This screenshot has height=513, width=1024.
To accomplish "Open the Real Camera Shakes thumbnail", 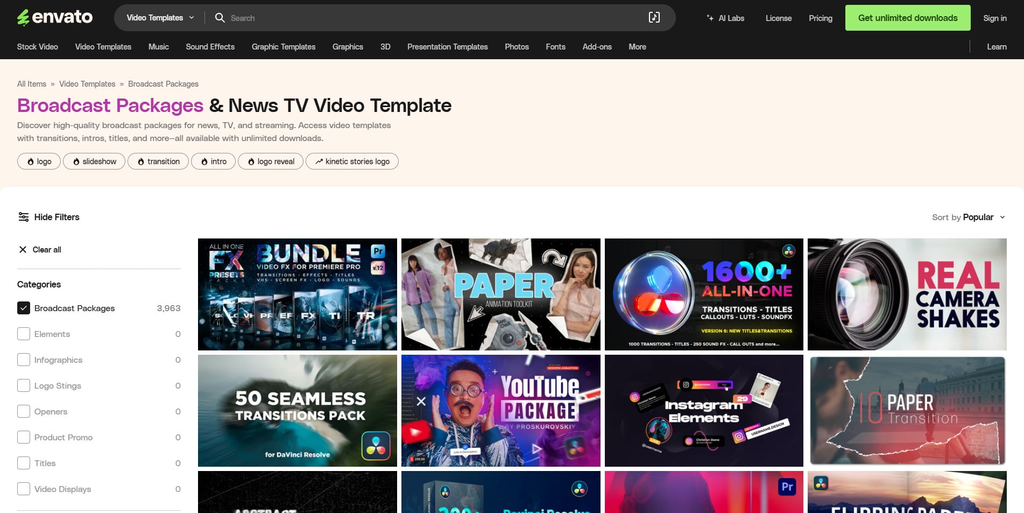I will point(907,294).
